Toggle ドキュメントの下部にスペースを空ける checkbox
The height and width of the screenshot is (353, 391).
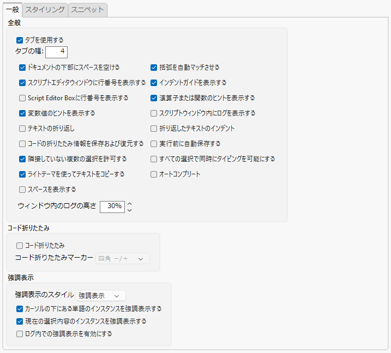pyautogui.click(x=22, y=68)
